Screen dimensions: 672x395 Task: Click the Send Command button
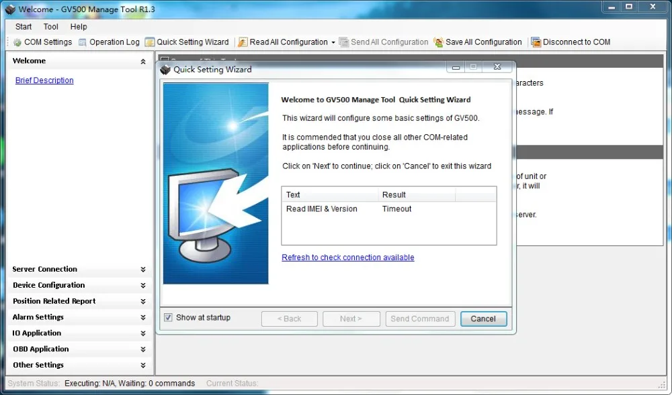(x=420, y=319)
